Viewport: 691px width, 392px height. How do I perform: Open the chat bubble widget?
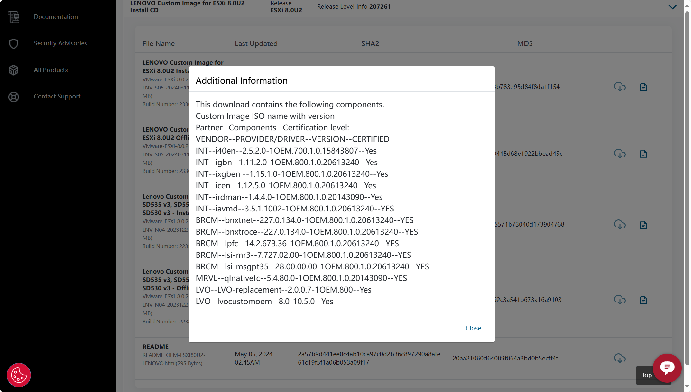pyautogui.click(x=667, y=368)
